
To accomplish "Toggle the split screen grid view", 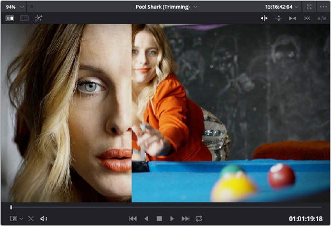I will pyautogui.click(x=24, y=18).
